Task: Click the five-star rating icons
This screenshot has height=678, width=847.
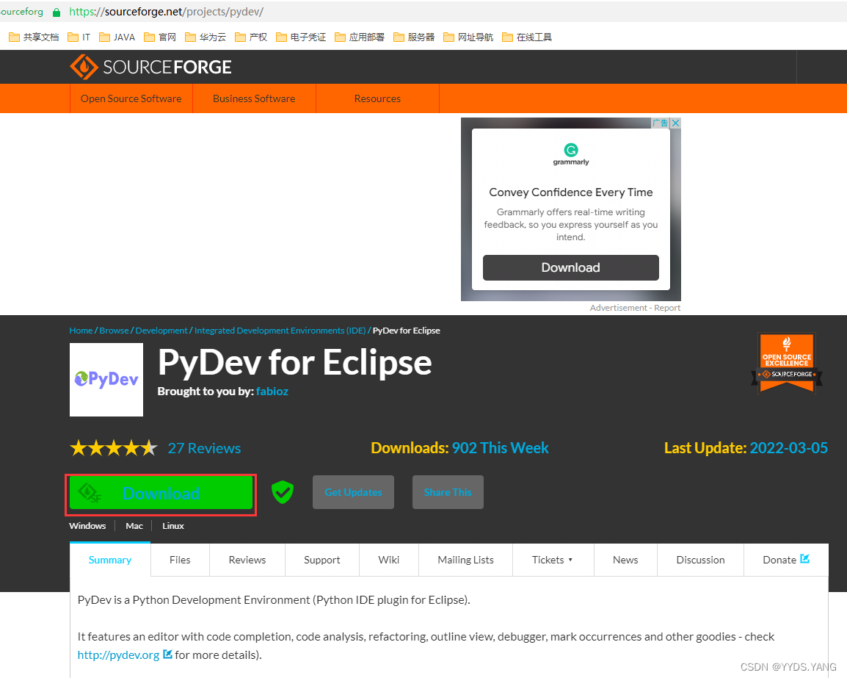Action: pyautogui.click(x=114, y=448)
